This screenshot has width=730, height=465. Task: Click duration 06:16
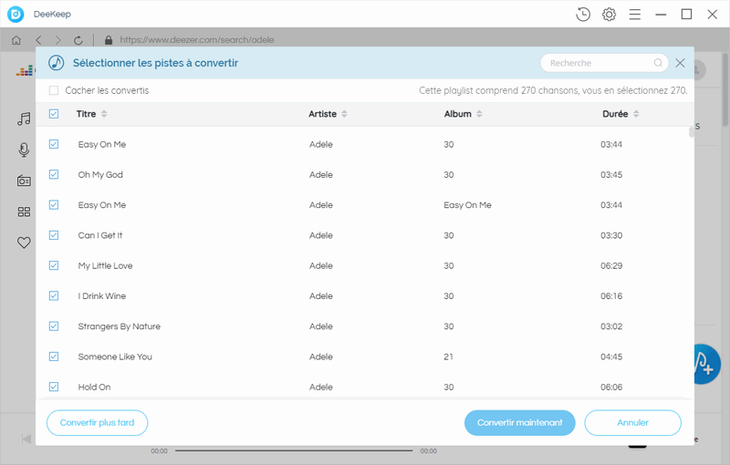point(611,295)
